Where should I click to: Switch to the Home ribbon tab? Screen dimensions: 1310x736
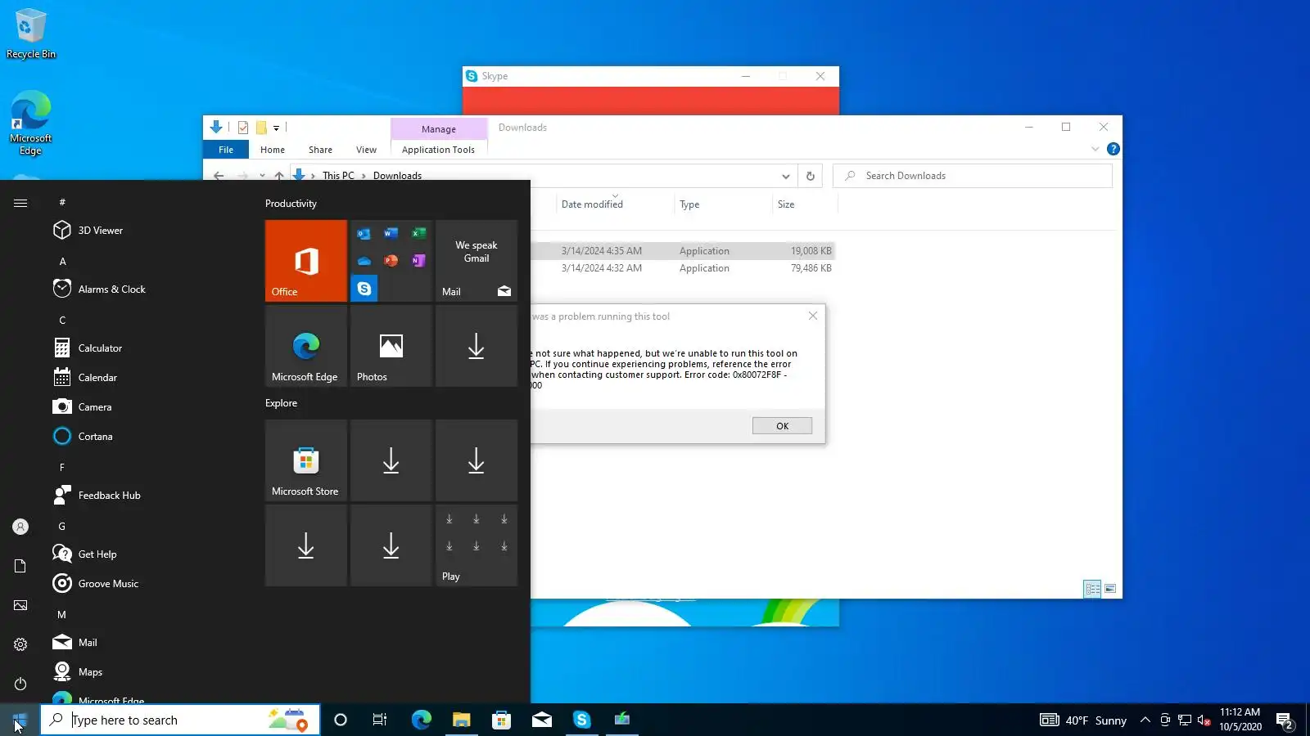pyautogui.click(x=273, y=150)
